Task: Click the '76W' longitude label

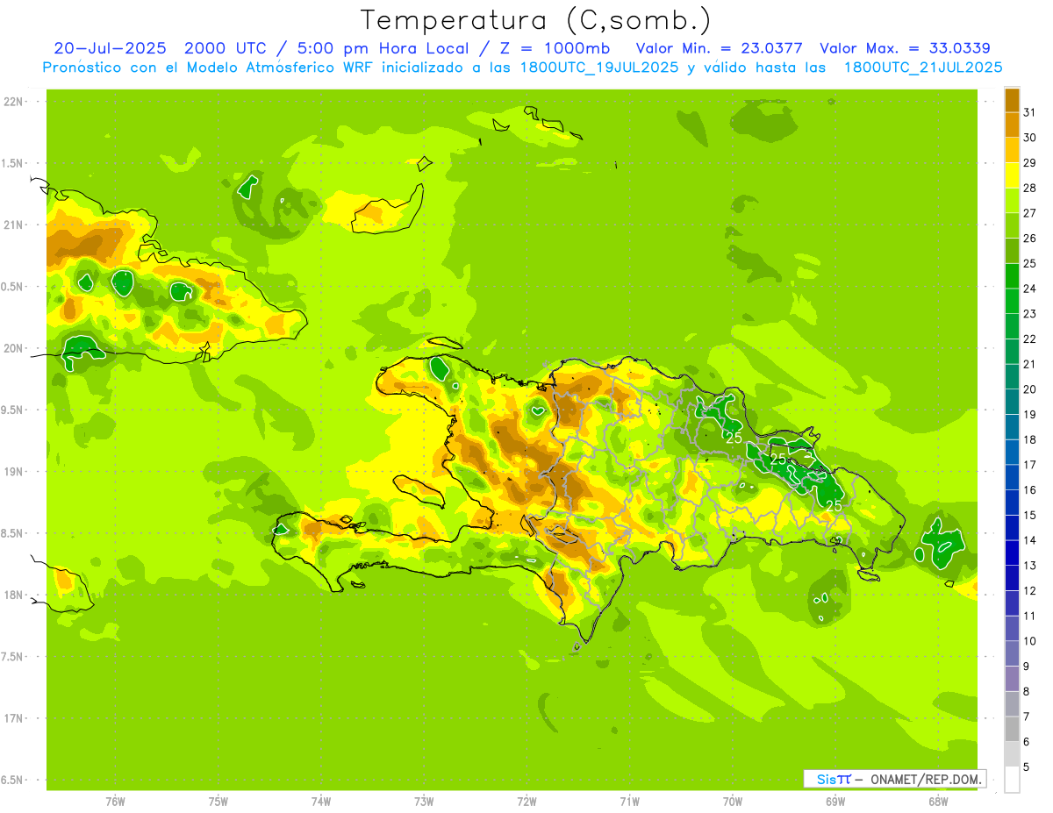Action: [115, 802]
